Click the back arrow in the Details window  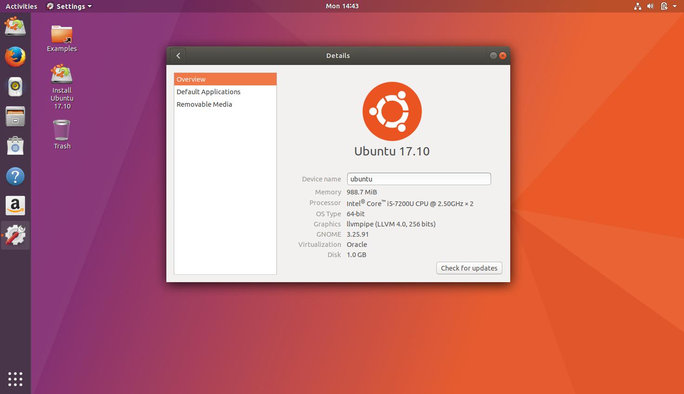click(x=178, y=55)
